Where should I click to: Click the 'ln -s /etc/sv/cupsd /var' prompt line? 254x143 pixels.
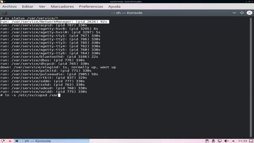coord(30,95)
